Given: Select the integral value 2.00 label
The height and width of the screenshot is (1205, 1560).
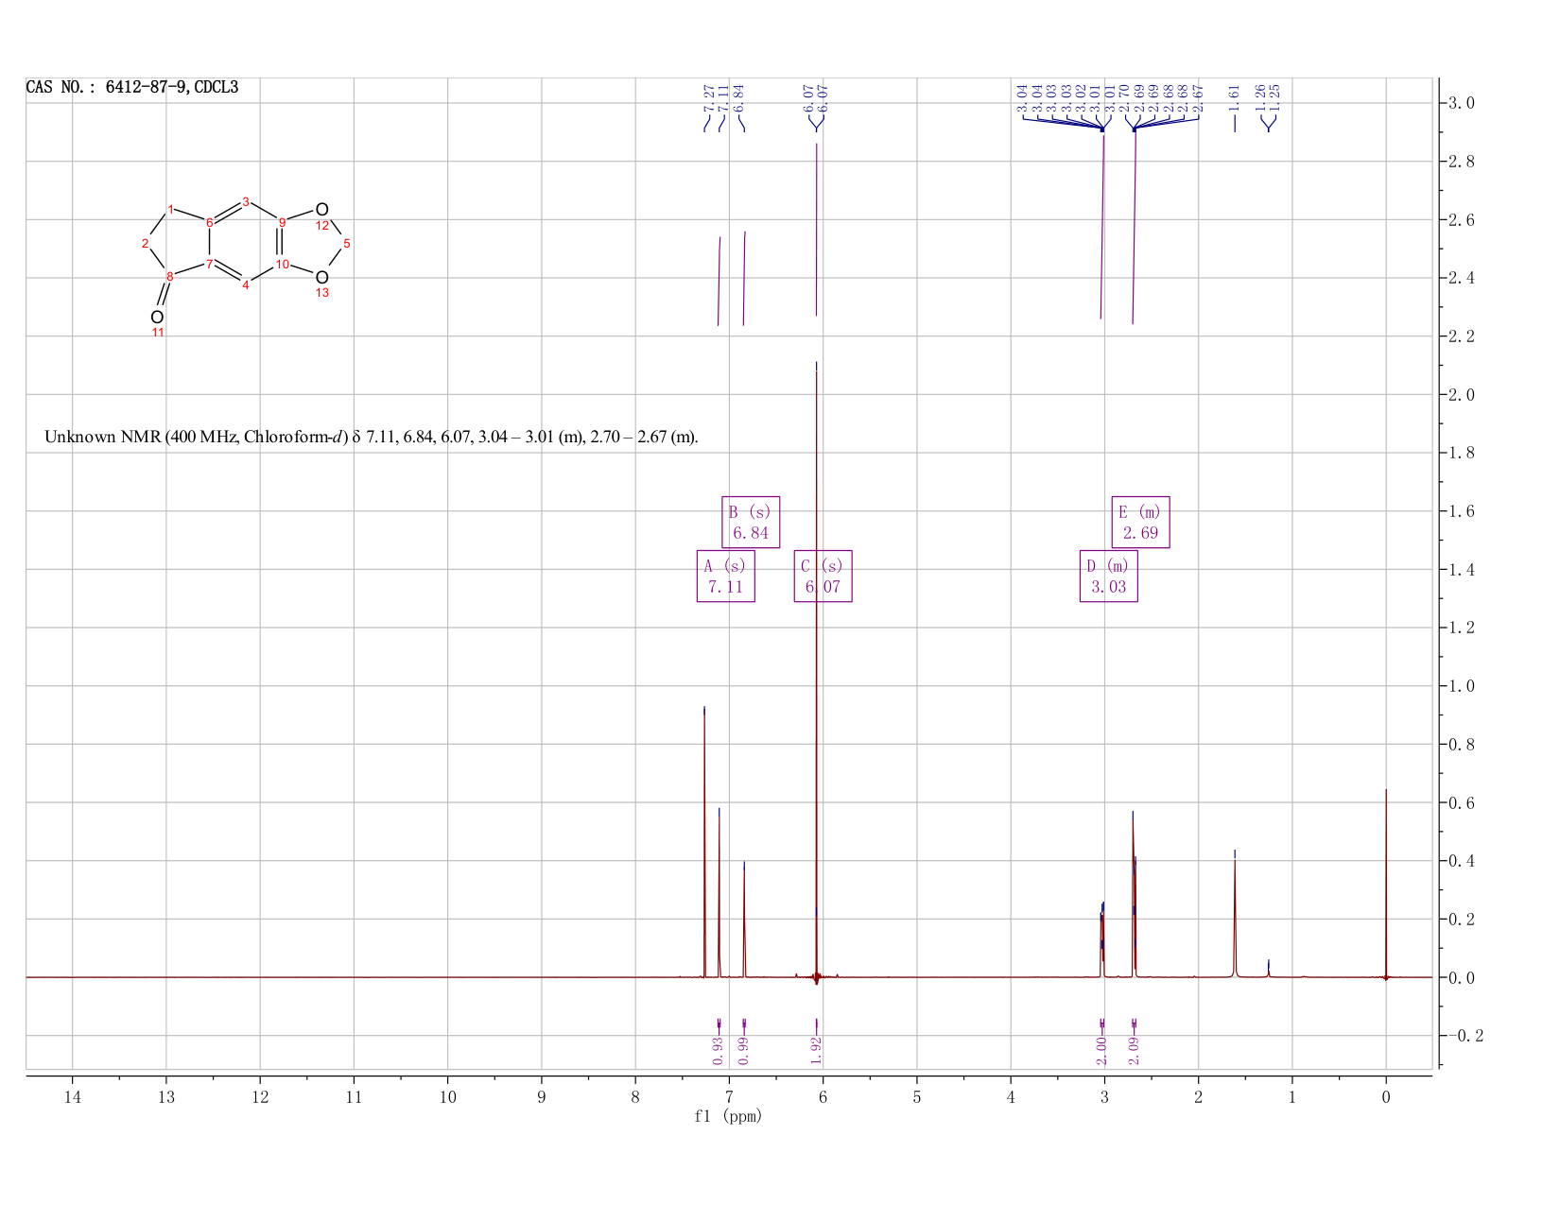Looking at the screenshot, I should tap(1101, 1050).
